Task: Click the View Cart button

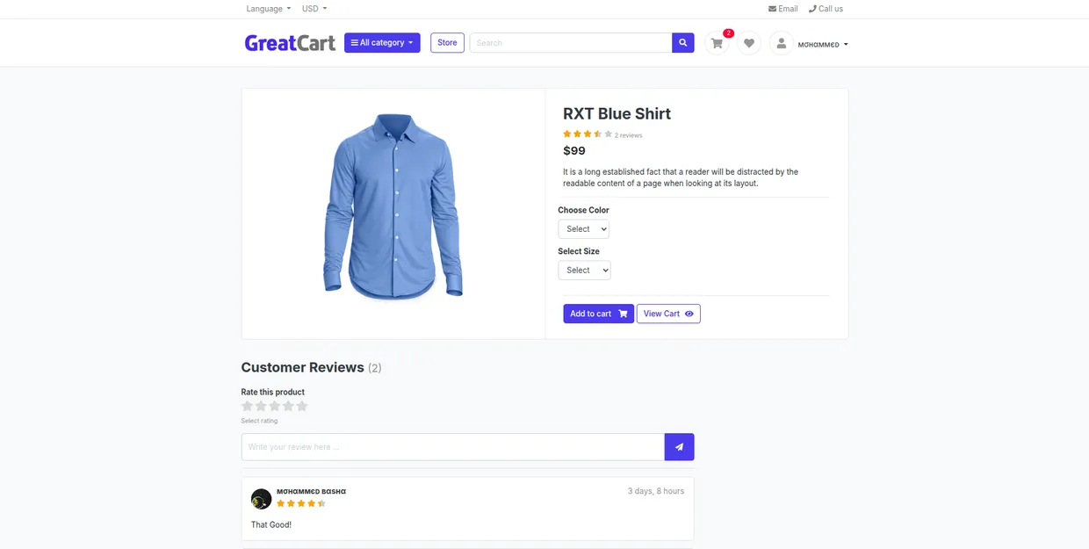Action: pos(668,314)
